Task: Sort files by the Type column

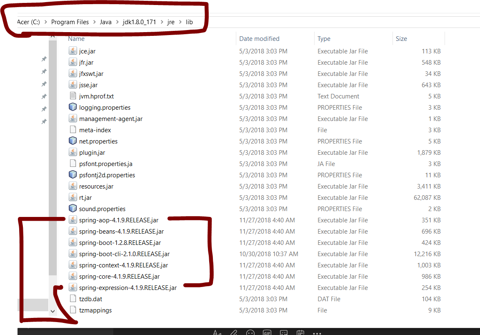Action: point(324,39)
